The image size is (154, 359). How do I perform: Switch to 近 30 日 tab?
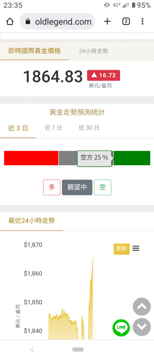[x=89, y=128]
